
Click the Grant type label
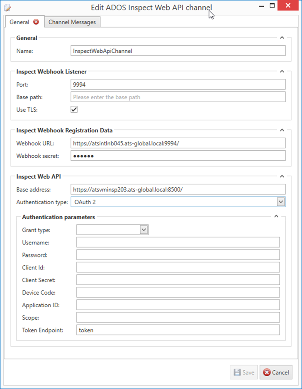[x=36, y=230]
